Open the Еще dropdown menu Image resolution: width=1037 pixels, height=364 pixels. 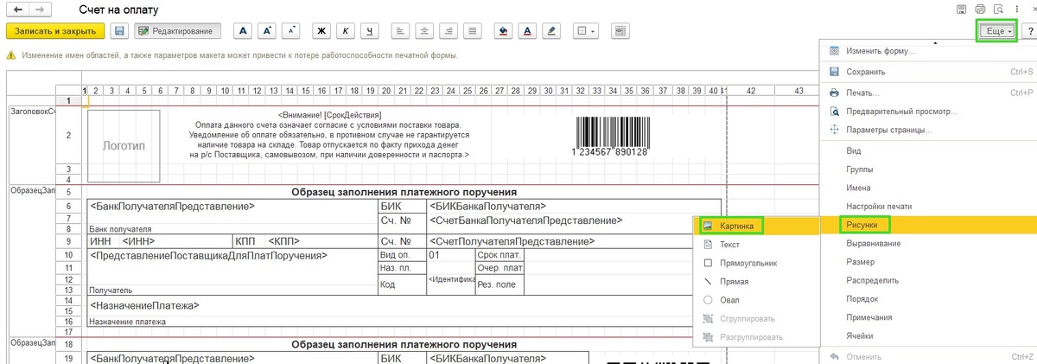coord(996,31)
